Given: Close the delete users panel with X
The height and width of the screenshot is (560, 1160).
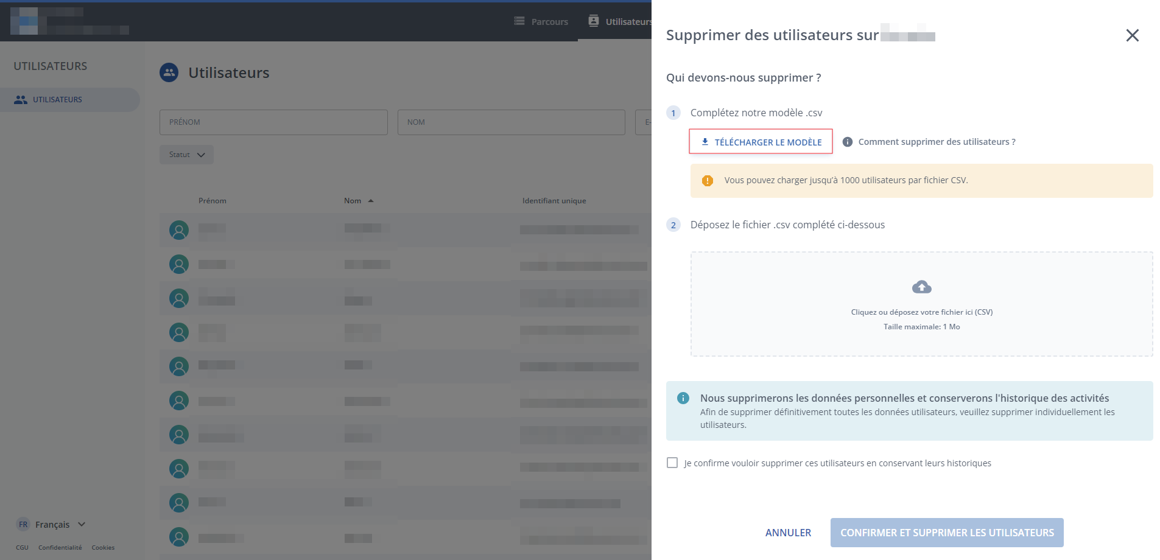Looking at the screenshot, I should pyautogui.click(x=1132, y=35).
